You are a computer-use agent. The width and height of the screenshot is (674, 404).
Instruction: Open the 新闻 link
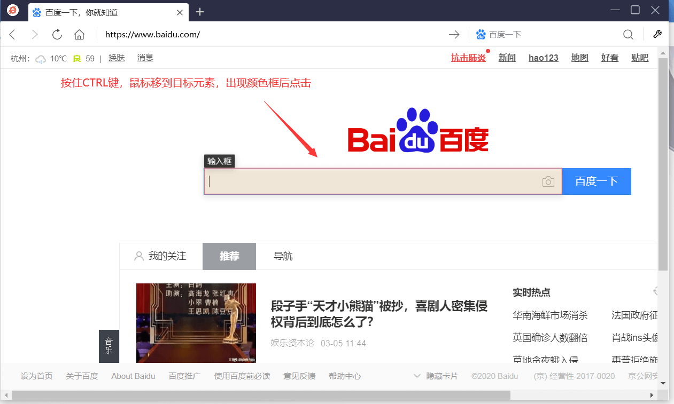coord(507,58)
